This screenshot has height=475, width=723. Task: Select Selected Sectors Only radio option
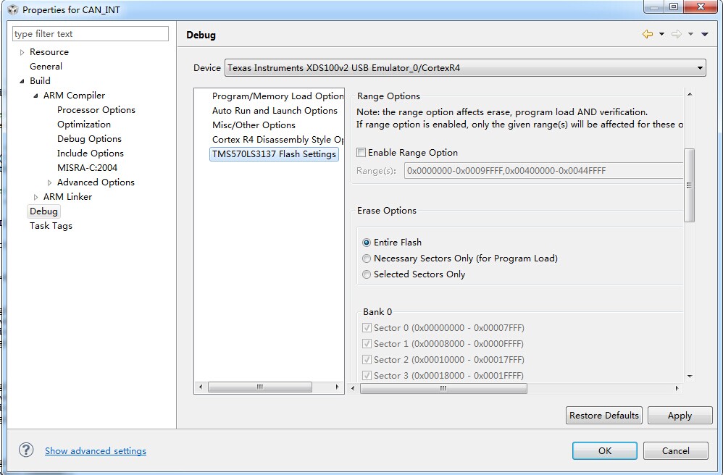367,274
